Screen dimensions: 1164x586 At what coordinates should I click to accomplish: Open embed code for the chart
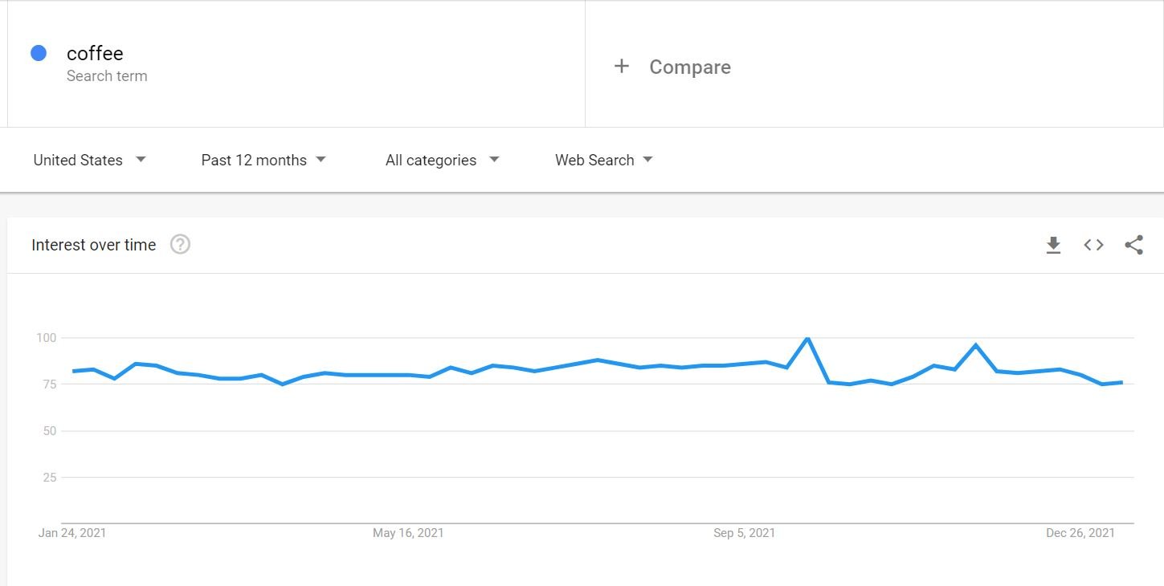(1093, 245)
